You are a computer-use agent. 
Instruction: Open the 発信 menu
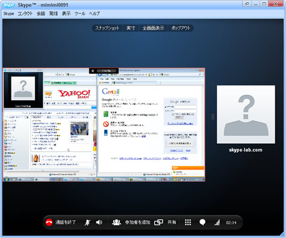pyautogui.click(x=54, y=14)
